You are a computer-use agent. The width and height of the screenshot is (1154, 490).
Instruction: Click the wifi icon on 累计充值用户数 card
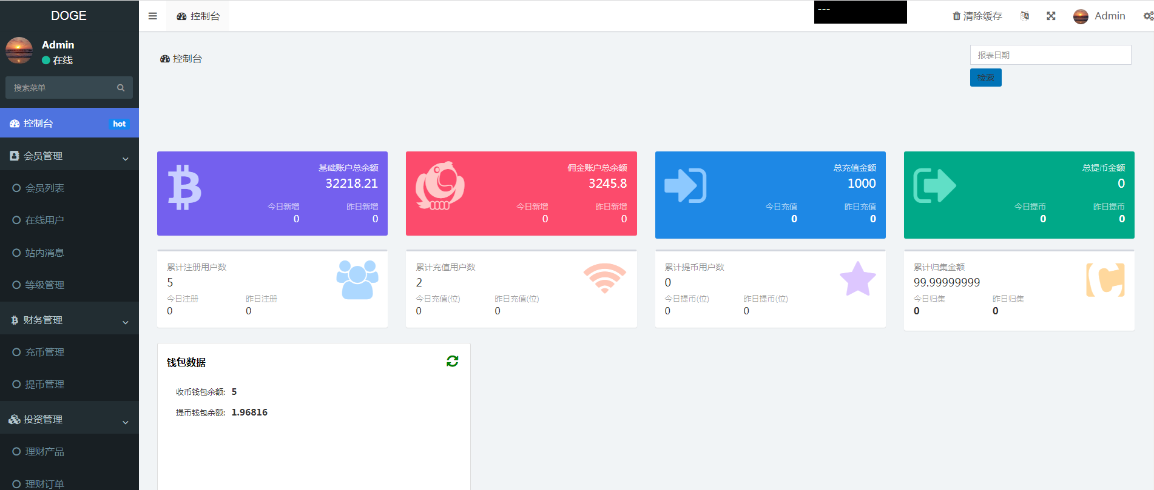605,278
